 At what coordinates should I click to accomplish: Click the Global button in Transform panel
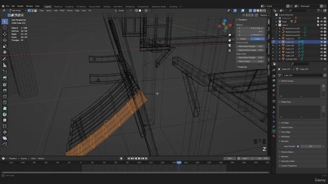[x=243, y=39]
